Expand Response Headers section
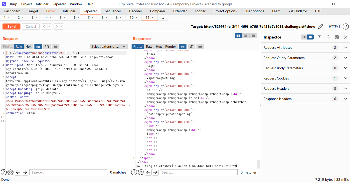 [x=346, y=99]
